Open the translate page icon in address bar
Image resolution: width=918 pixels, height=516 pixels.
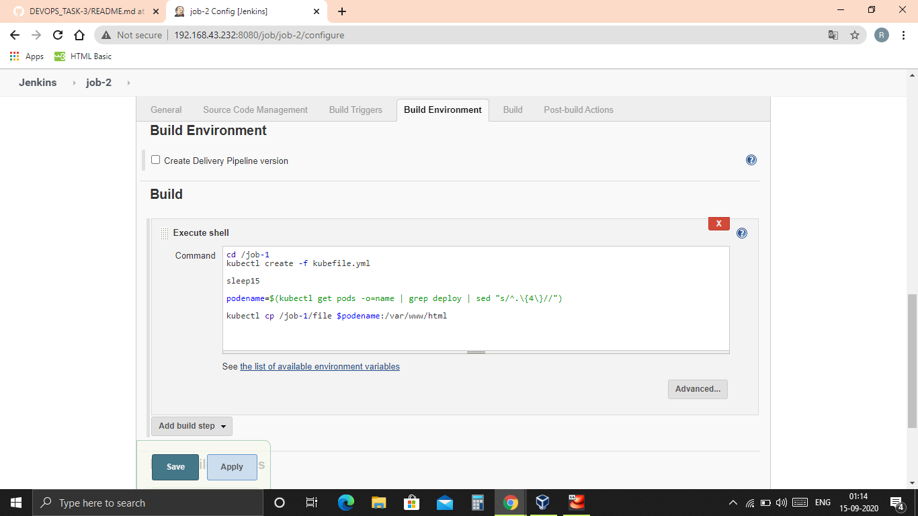pos(833,35)
